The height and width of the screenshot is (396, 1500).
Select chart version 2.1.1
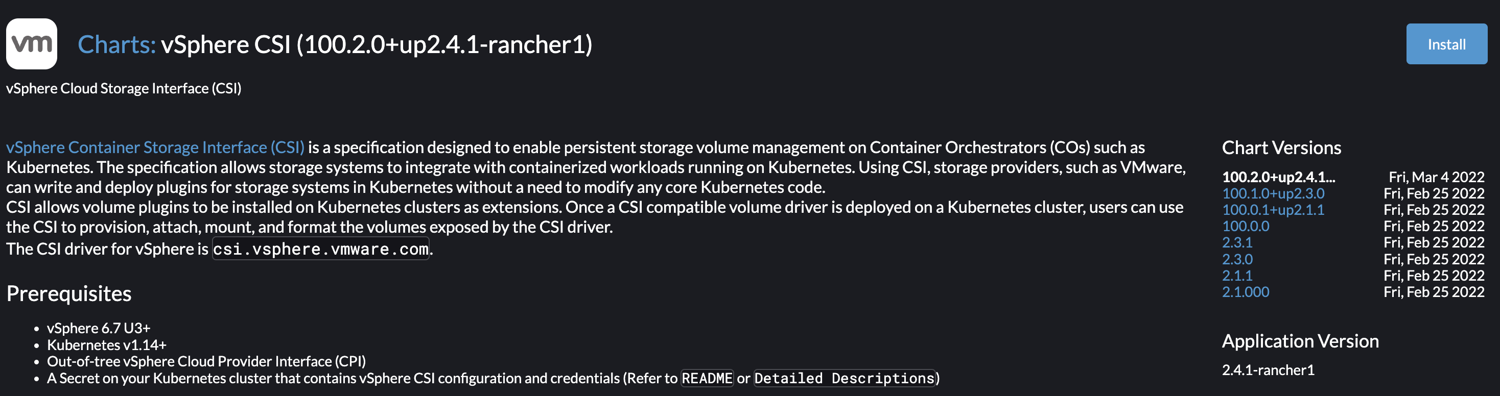point(1237,276)
